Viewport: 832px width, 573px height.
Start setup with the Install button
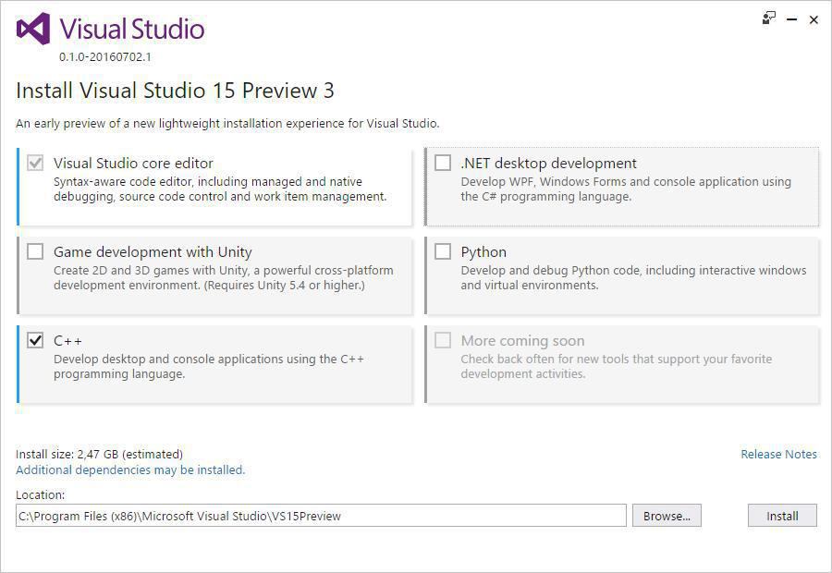click(782, 516)
